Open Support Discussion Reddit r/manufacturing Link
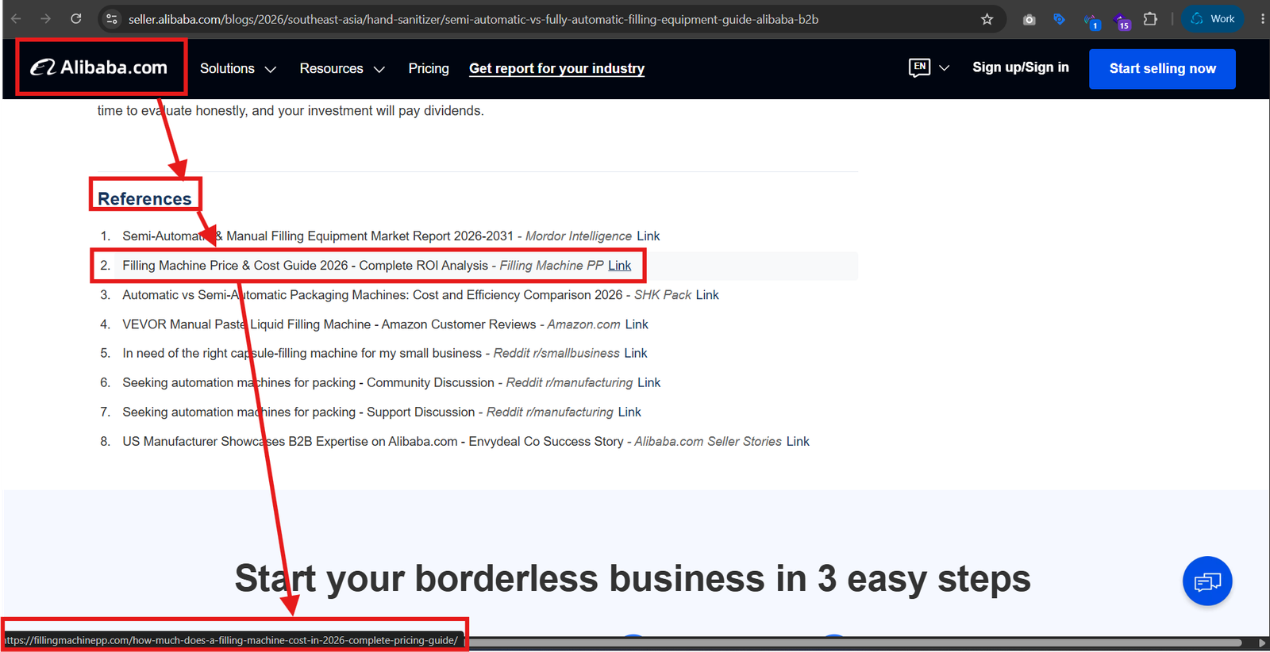The image size is (1270, 652). pos(629,412)
